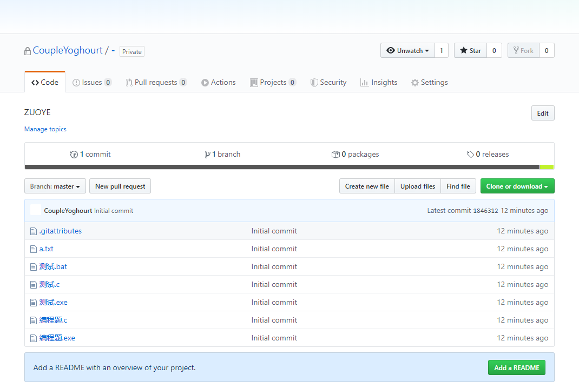The width and height of the screenshot is (579, 388).
Task: Open the Security tab
Action: (328, 82)
